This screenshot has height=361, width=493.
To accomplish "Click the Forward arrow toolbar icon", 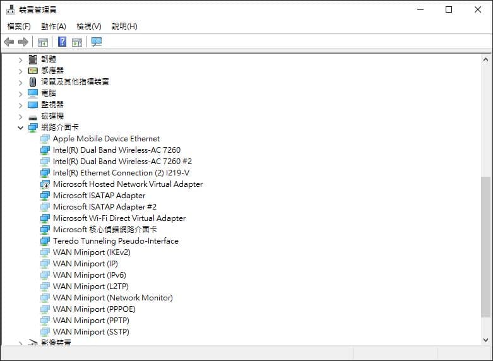I will pos(23,42).
